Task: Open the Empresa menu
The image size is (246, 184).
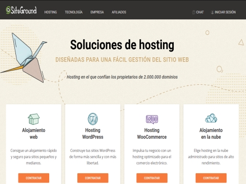Action: coord(97,12)
